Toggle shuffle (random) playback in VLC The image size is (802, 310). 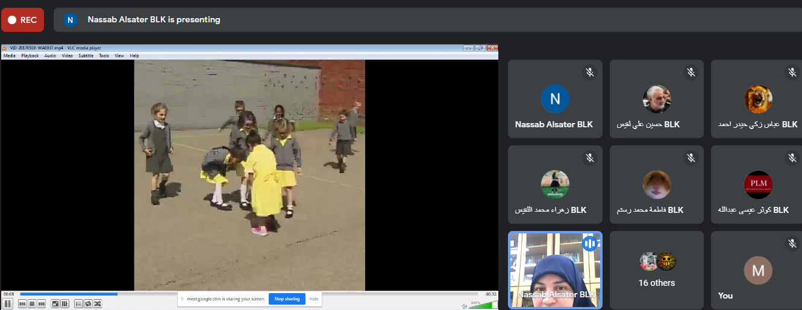point(97,303)
